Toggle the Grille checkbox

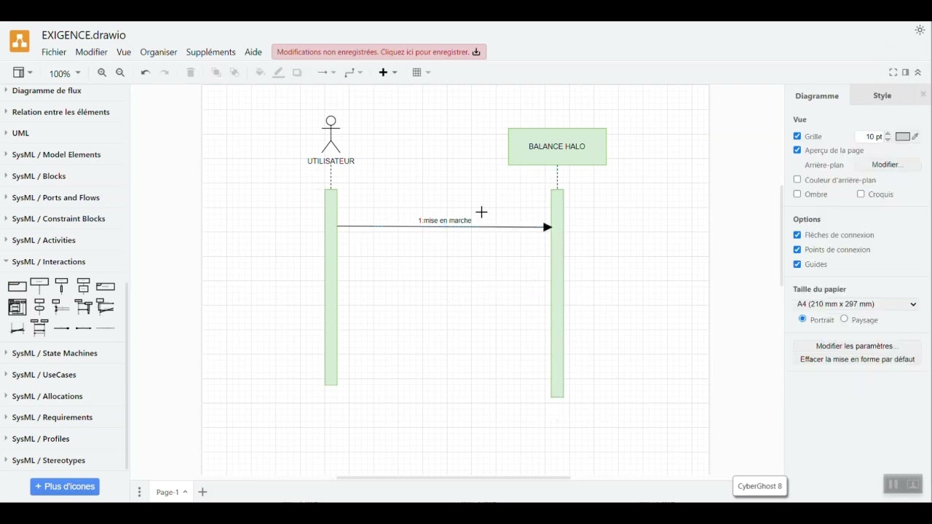pos(797,136)
